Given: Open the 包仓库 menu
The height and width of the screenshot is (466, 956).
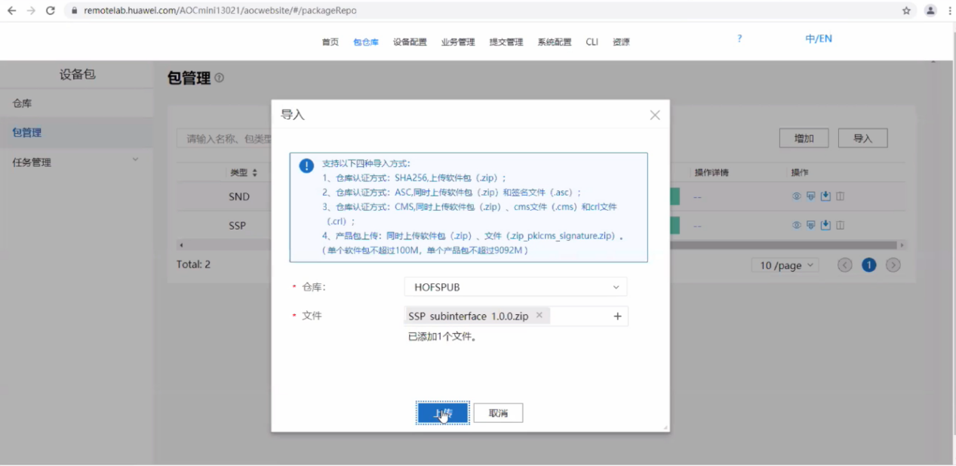Looking at the screenshot, I should [366, 42].
